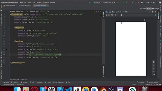Image resolution: width=162 pixels, height=91 pixels.
Task: Open the App Store from the Dock
Action: [x=43, y=89]
